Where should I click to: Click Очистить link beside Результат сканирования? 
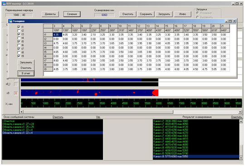[236, 117]
